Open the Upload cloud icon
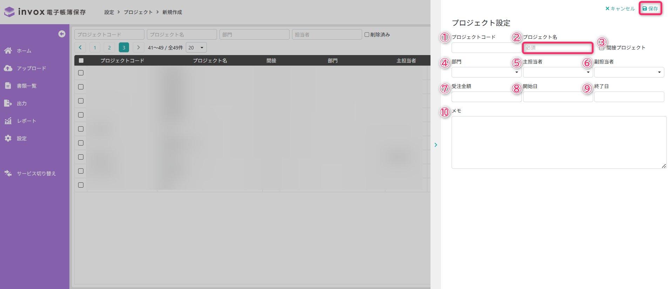Image resolution: width=671 pixels, height=289 pixels. coord(8,68)
